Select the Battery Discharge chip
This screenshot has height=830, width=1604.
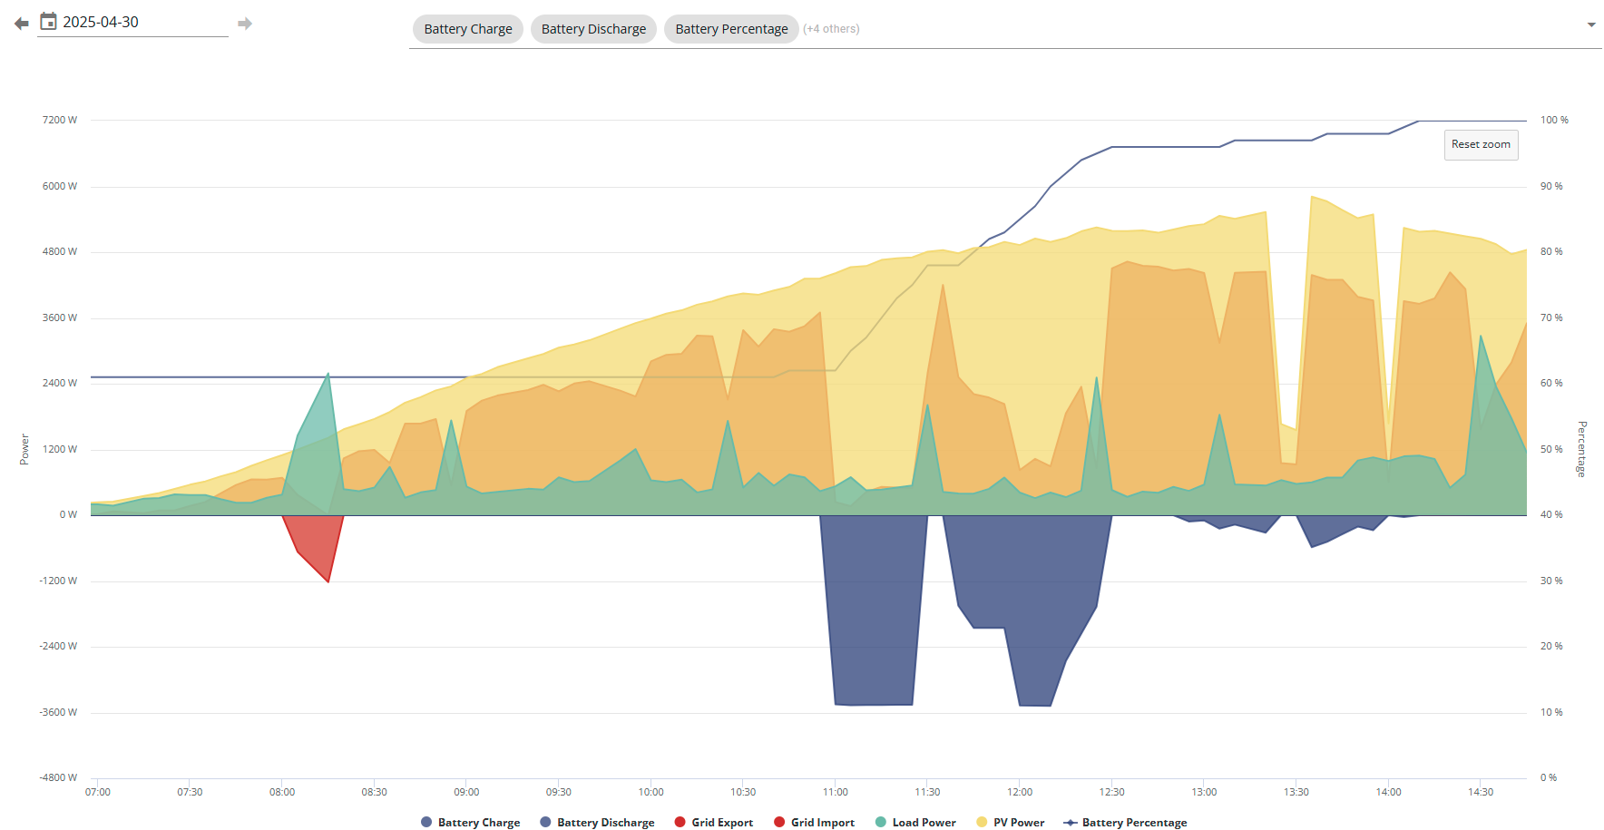593,29
